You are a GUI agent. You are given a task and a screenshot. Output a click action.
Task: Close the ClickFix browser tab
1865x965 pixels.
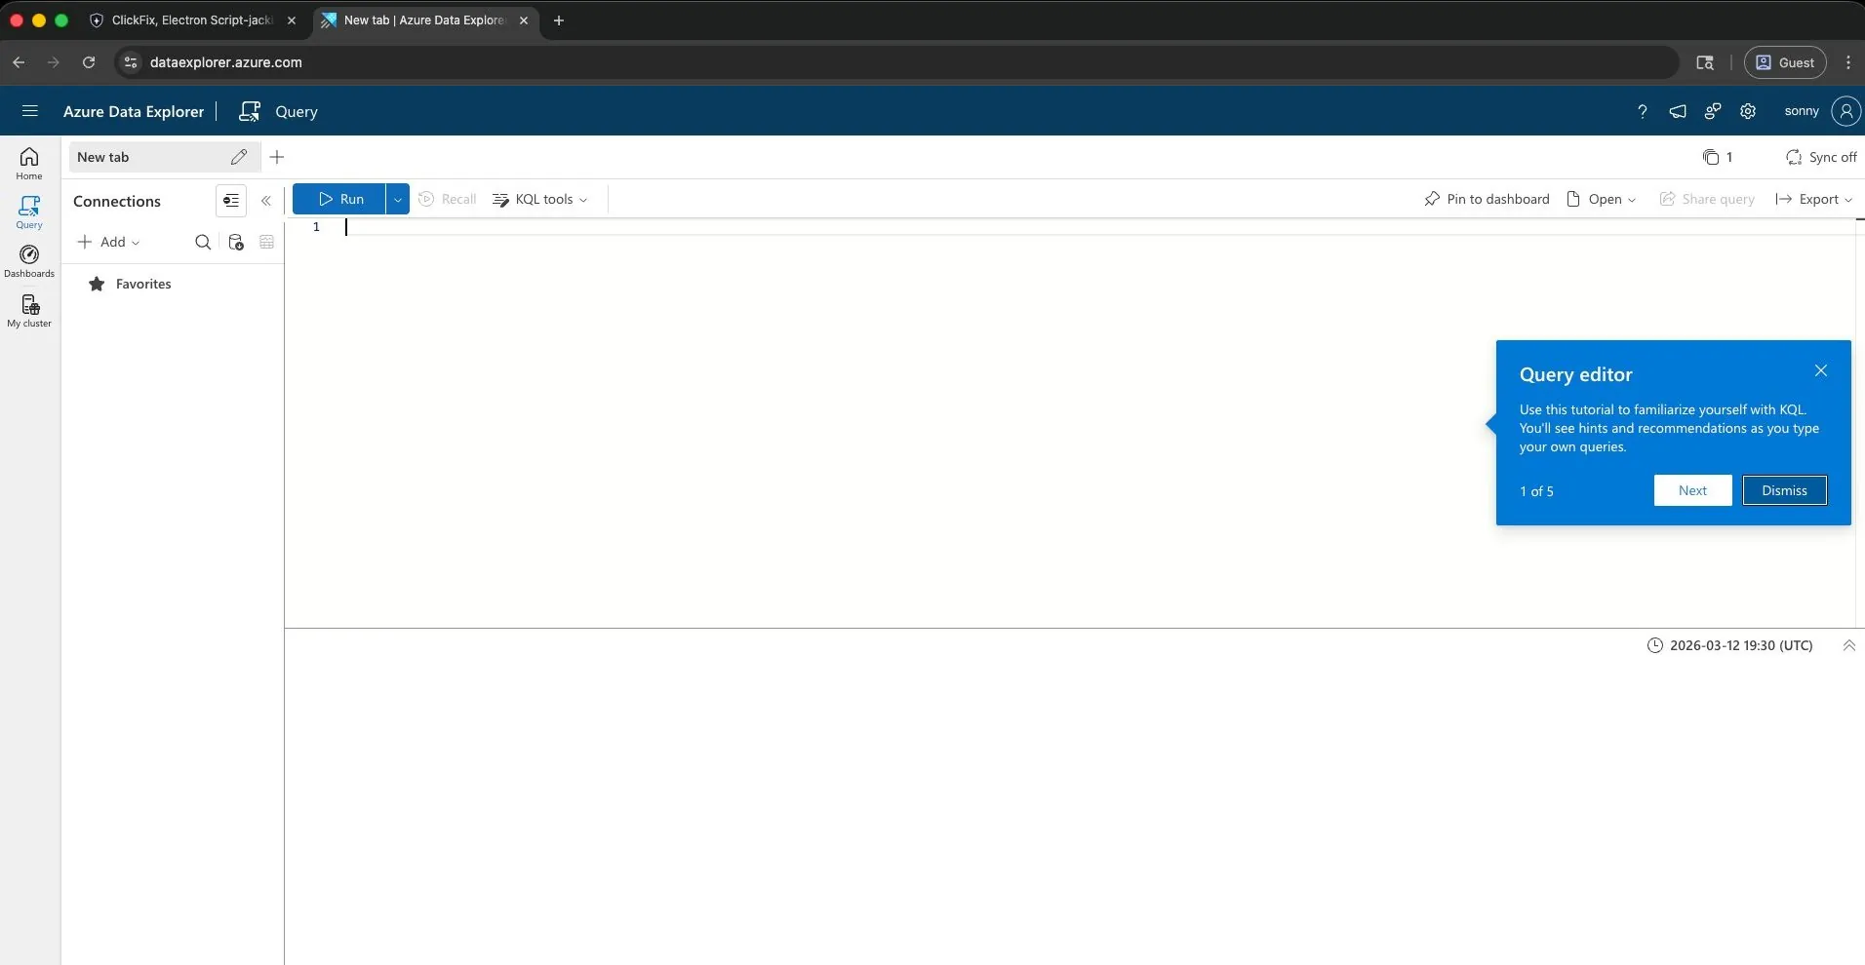click(292, 20)
